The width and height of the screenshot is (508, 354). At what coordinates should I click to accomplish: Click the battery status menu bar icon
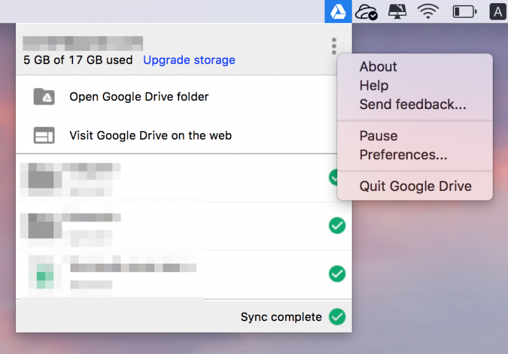(465, 12)
